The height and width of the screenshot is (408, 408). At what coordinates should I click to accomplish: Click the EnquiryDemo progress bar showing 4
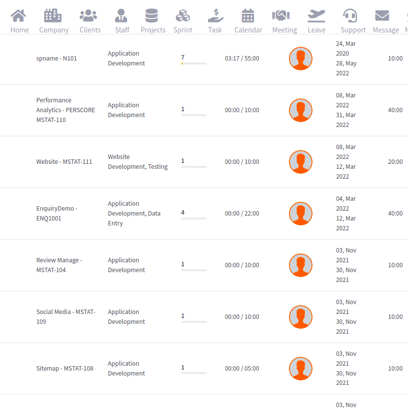[193, 219]
